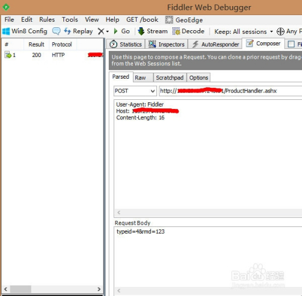Open the Edit menu
This screenshot has height=296, width=302.
point(27,19)
